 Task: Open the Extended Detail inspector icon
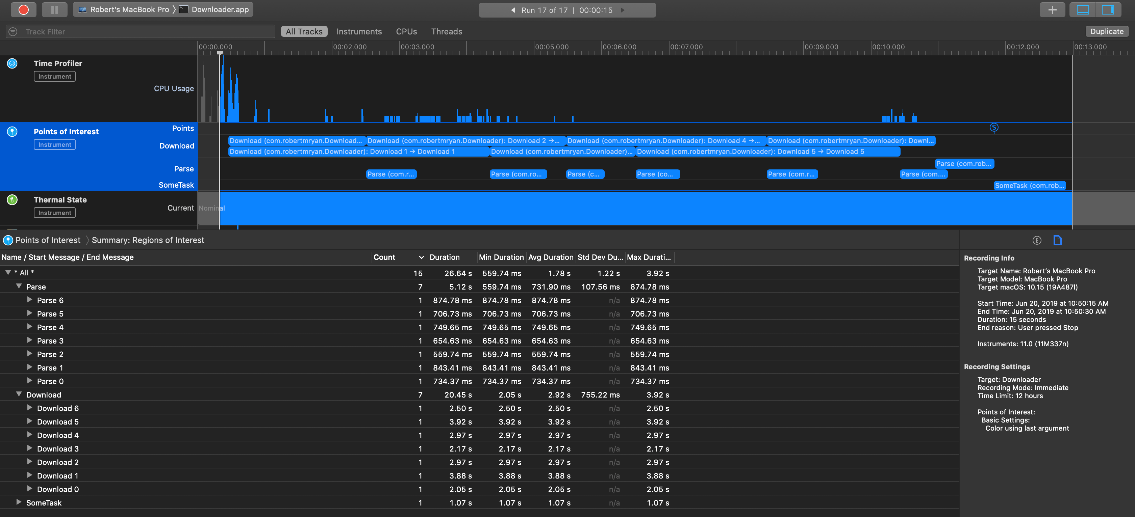point(1036,240)
